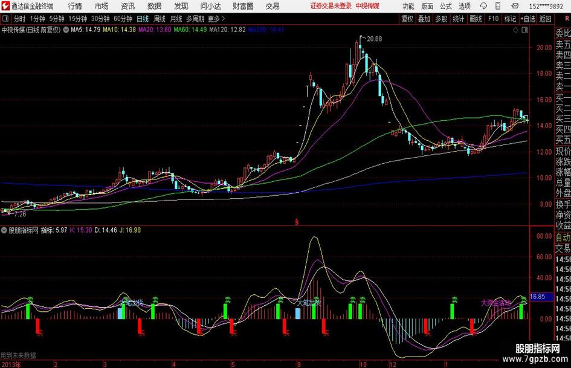
Task: Open the 选项 menu
Action: coord(464,6)
